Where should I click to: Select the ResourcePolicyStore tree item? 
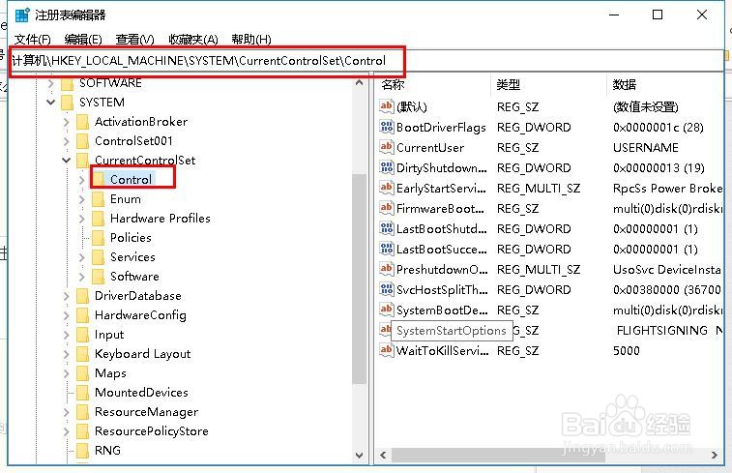[x=151, y=431]
